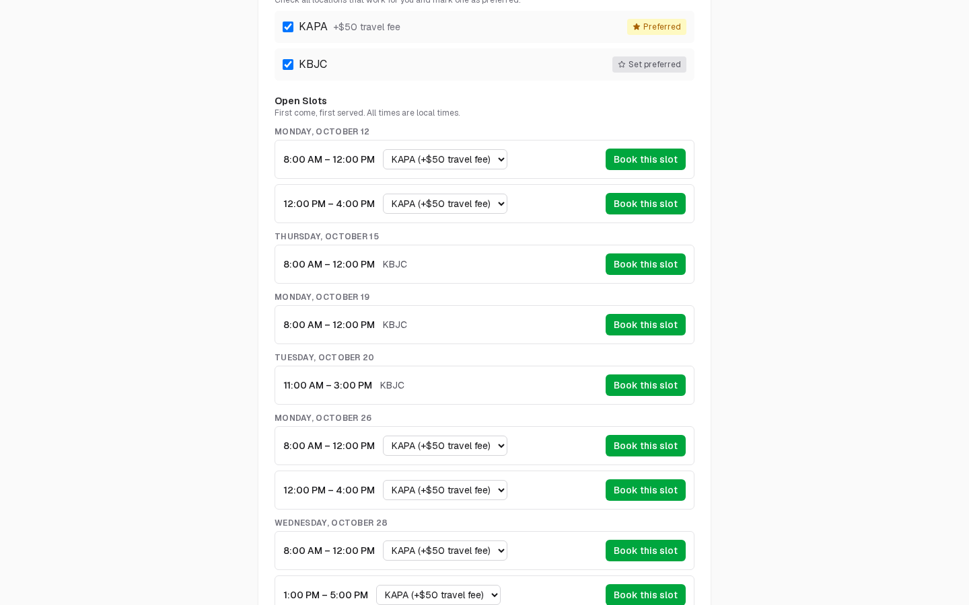The height and width of the screenshot is (605, 969).
Task: Open location dropdown for October 28 8:00 AM slot
Action: click(x=445, y=551)
